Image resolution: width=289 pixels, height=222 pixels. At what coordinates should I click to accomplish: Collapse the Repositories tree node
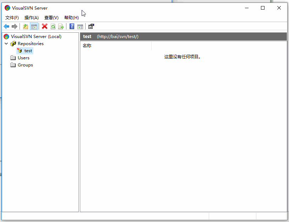click(x=6, y=44)
